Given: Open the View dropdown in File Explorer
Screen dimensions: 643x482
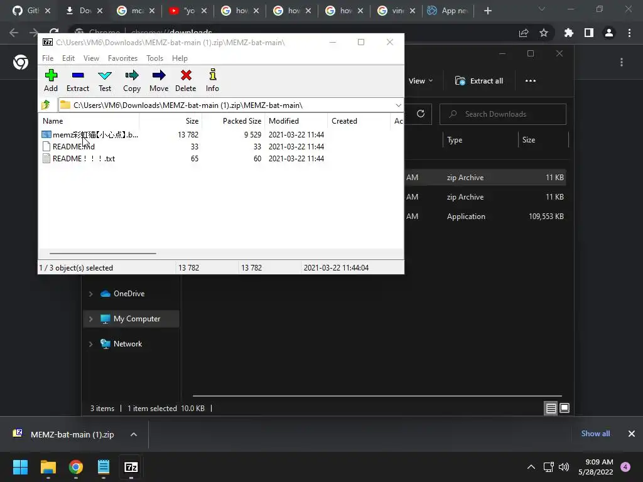Looking at the screenshot, I should [x=421, y=81].
